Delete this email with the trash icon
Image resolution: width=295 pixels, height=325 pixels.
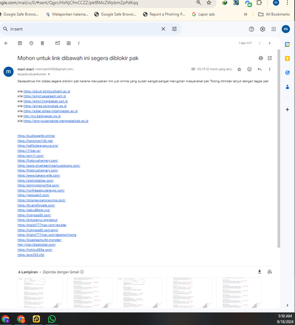coord(42,44)
